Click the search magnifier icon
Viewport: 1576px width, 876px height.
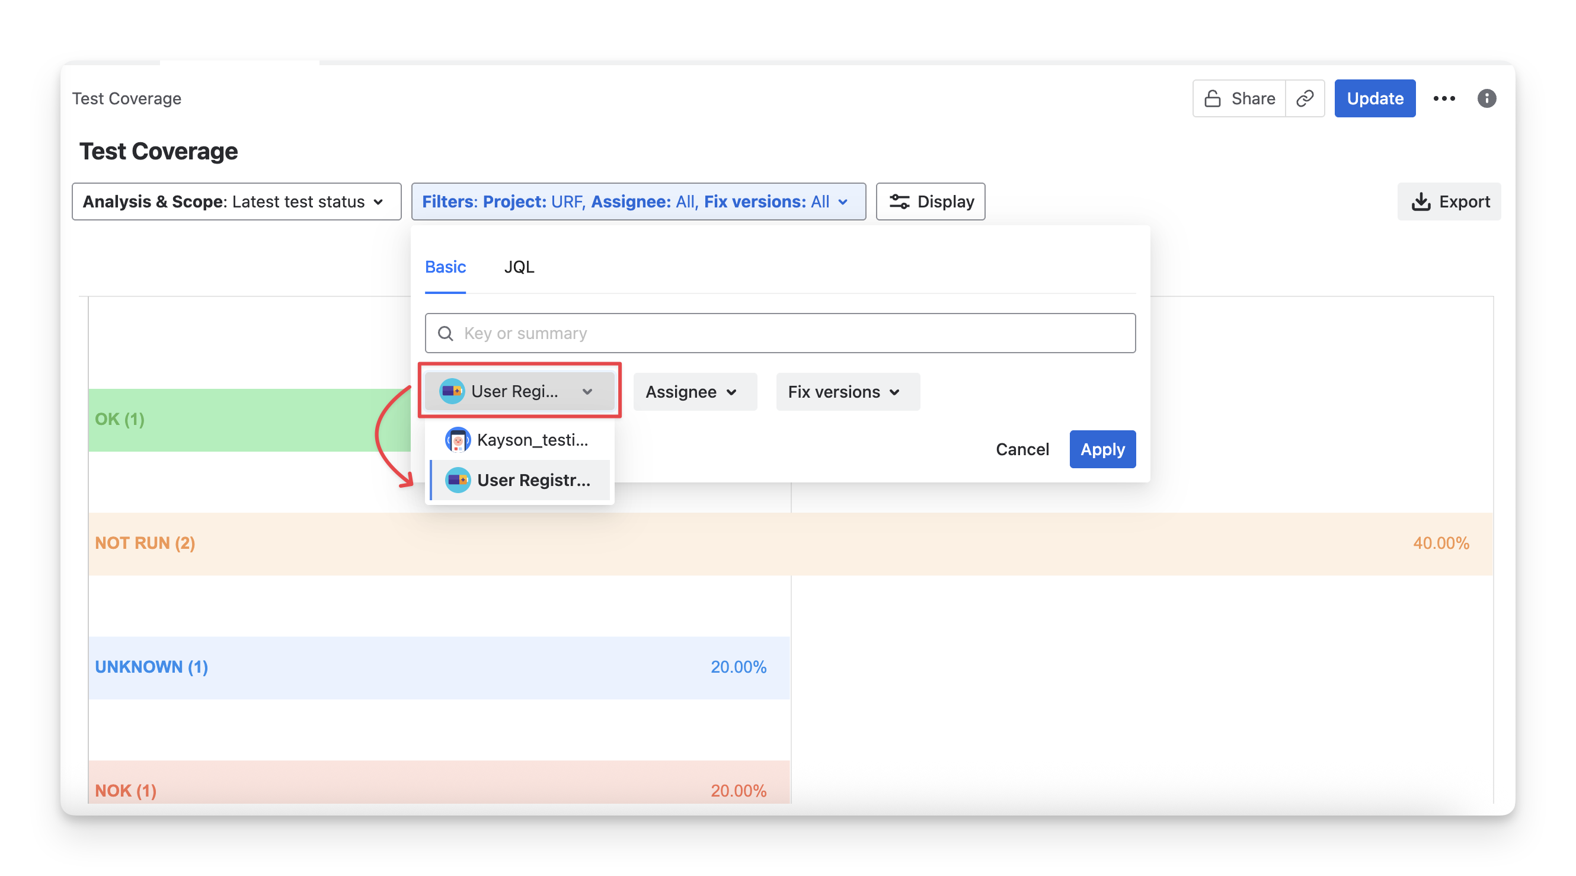tap(445, 334)
